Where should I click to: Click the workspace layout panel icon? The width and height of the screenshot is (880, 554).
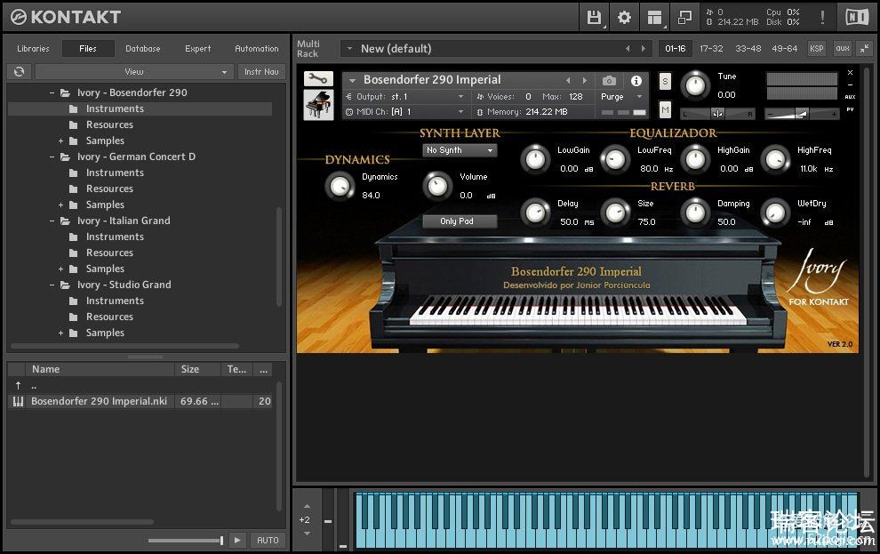[654, 17]
